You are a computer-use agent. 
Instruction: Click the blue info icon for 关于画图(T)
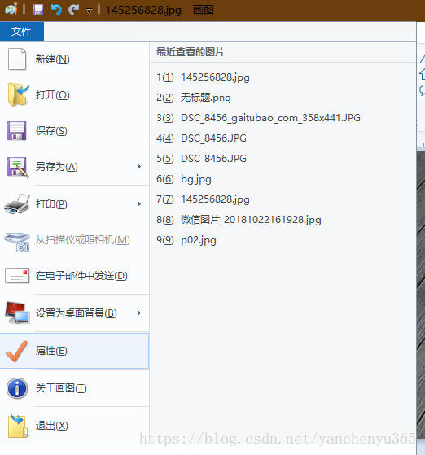17,388
